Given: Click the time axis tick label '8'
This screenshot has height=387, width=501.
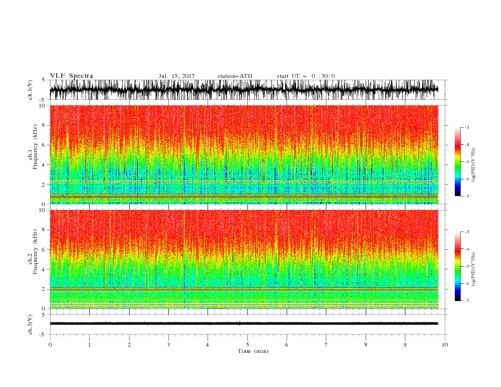Looking at the screenshot, I should [x=366, y=345].
